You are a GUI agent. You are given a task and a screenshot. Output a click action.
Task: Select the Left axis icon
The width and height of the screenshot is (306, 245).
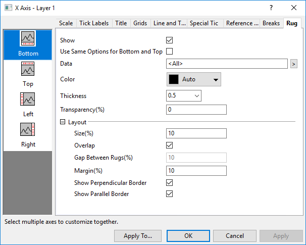[x=28, y=100]
